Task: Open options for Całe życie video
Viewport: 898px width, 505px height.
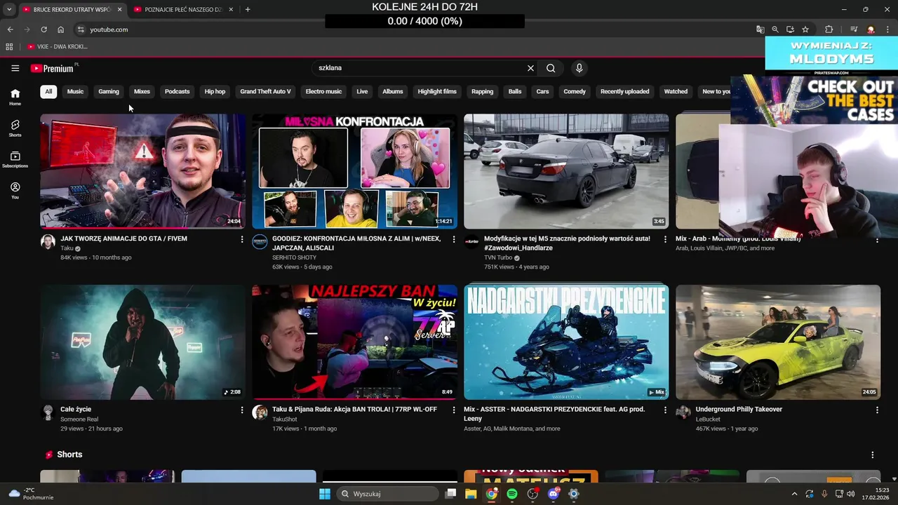Action: point(242,410)
